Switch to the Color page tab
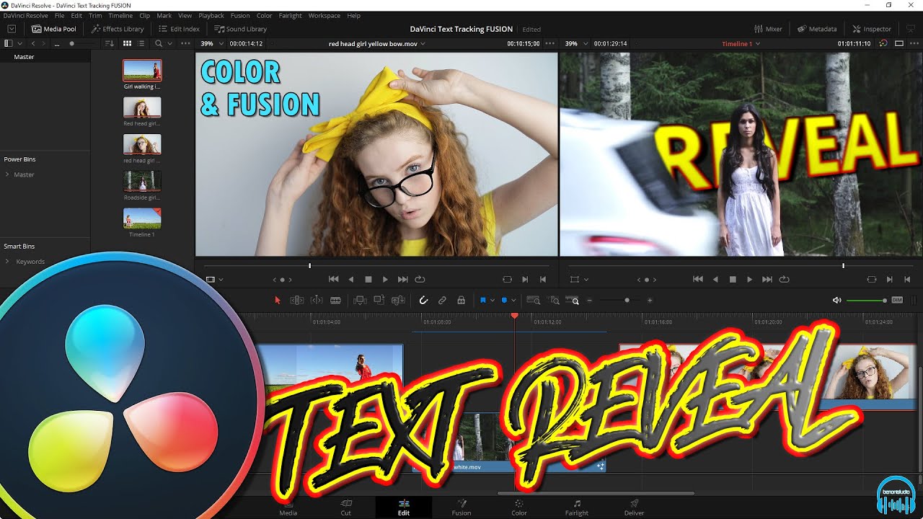This screenshot has width=923, height=519. [519, 507]
